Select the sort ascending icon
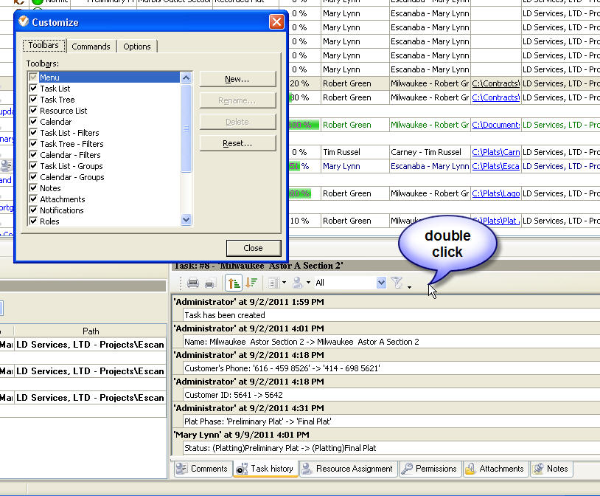The height and width of the screenshot is (496, 600). (x=234, y=283)
